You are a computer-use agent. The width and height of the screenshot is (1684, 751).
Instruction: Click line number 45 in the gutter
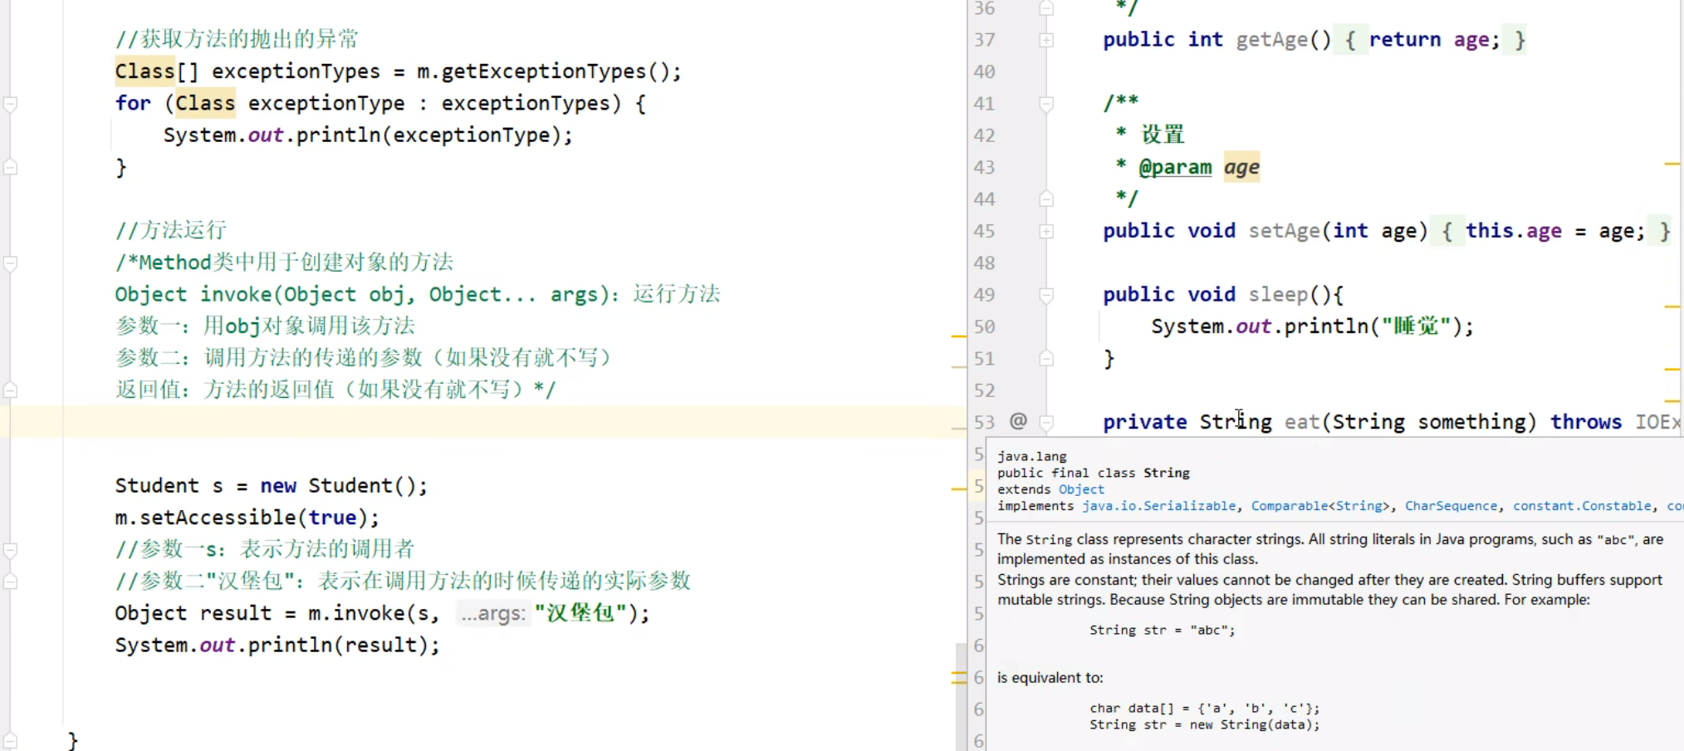click(x=983, y=231)
